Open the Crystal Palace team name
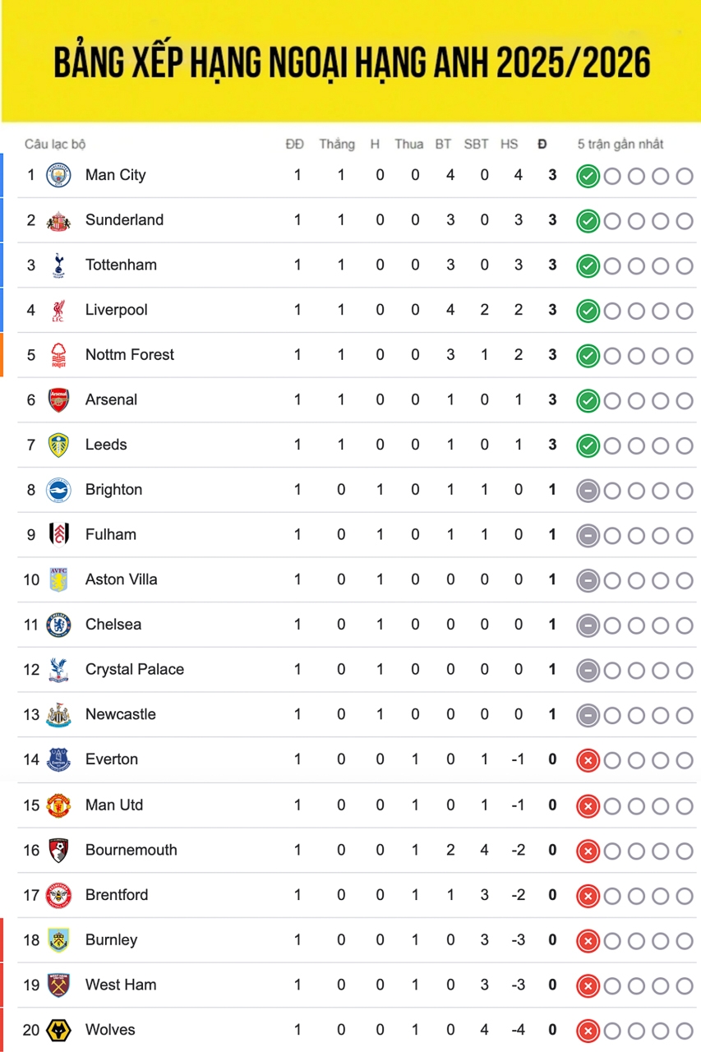 point(135,670)
